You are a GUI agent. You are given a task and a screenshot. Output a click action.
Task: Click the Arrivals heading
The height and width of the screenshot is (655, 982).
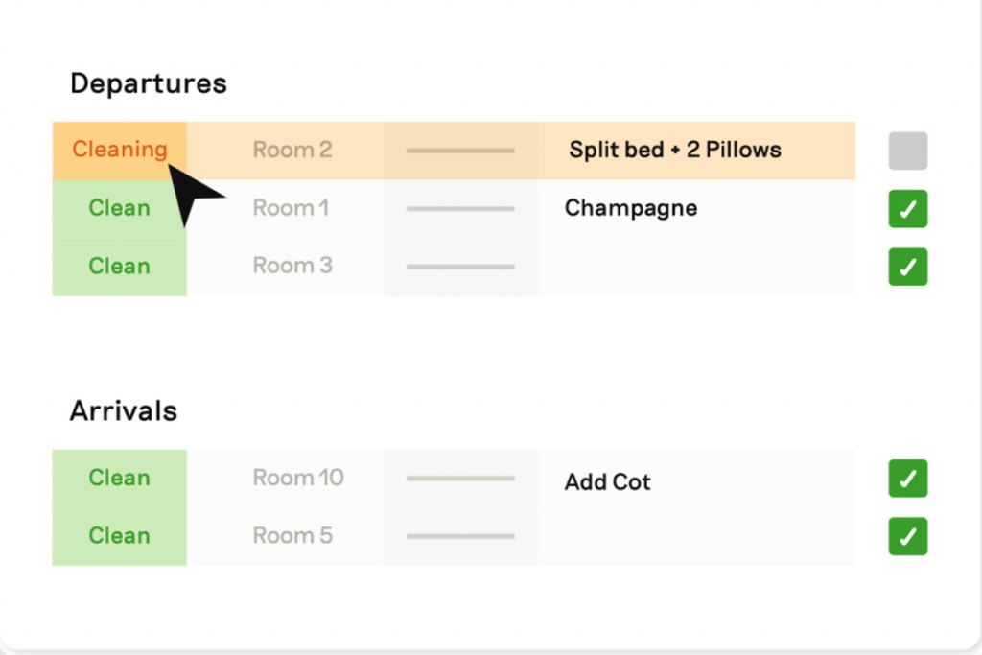124,410
